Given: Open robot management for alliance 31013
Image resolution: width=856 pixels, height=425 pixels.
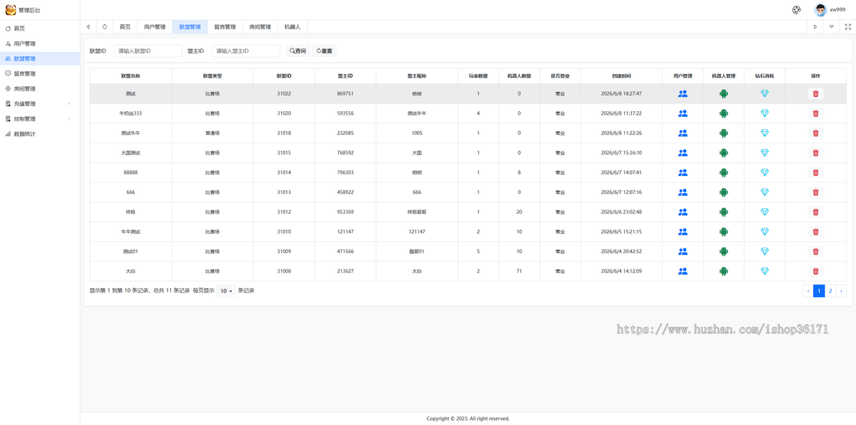Looking at the screenshot, I should coord(723,193).
